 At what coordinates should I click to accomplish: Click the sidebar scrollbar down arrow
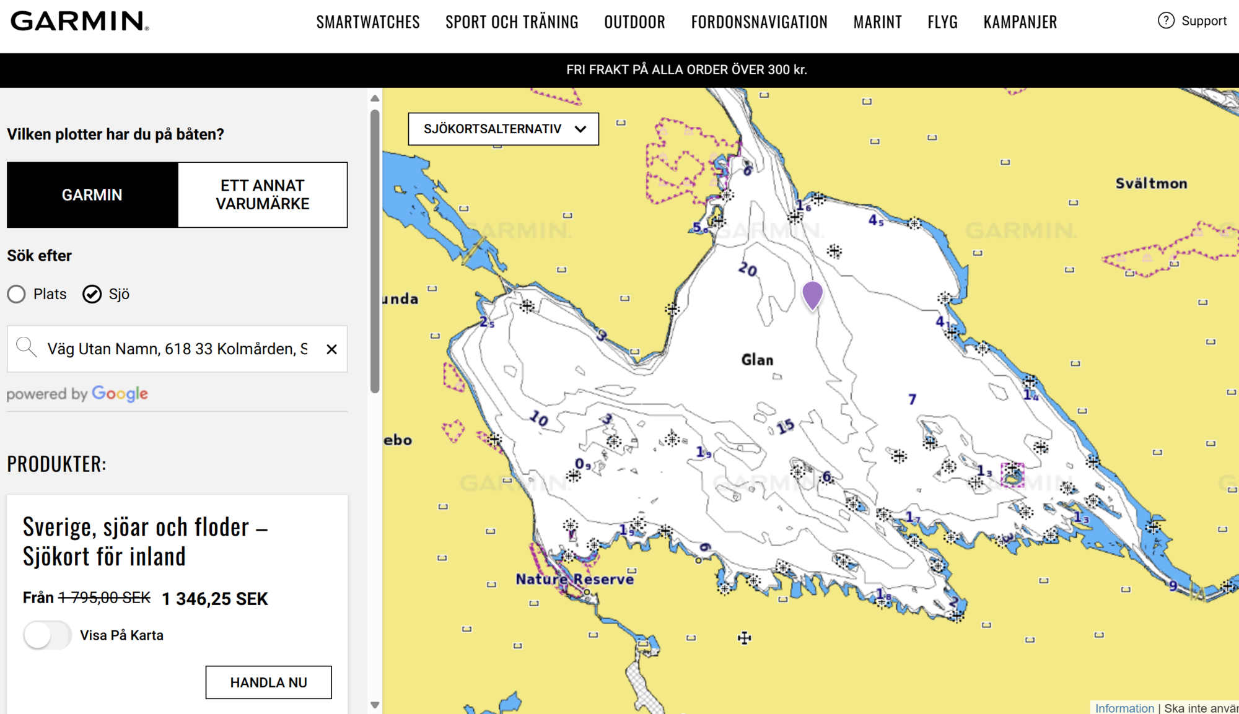tap(375, 705)
